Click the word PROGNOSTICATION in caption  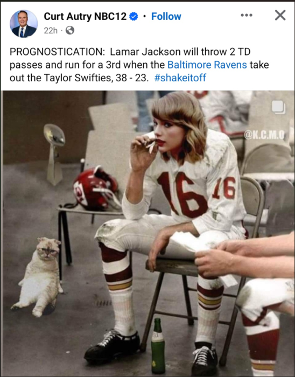point(57,52)
